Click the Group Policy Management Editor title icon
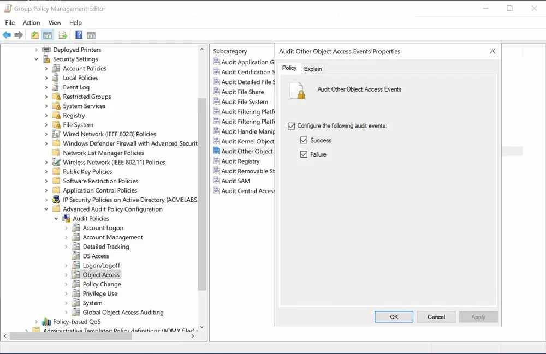 click(8, 8)
